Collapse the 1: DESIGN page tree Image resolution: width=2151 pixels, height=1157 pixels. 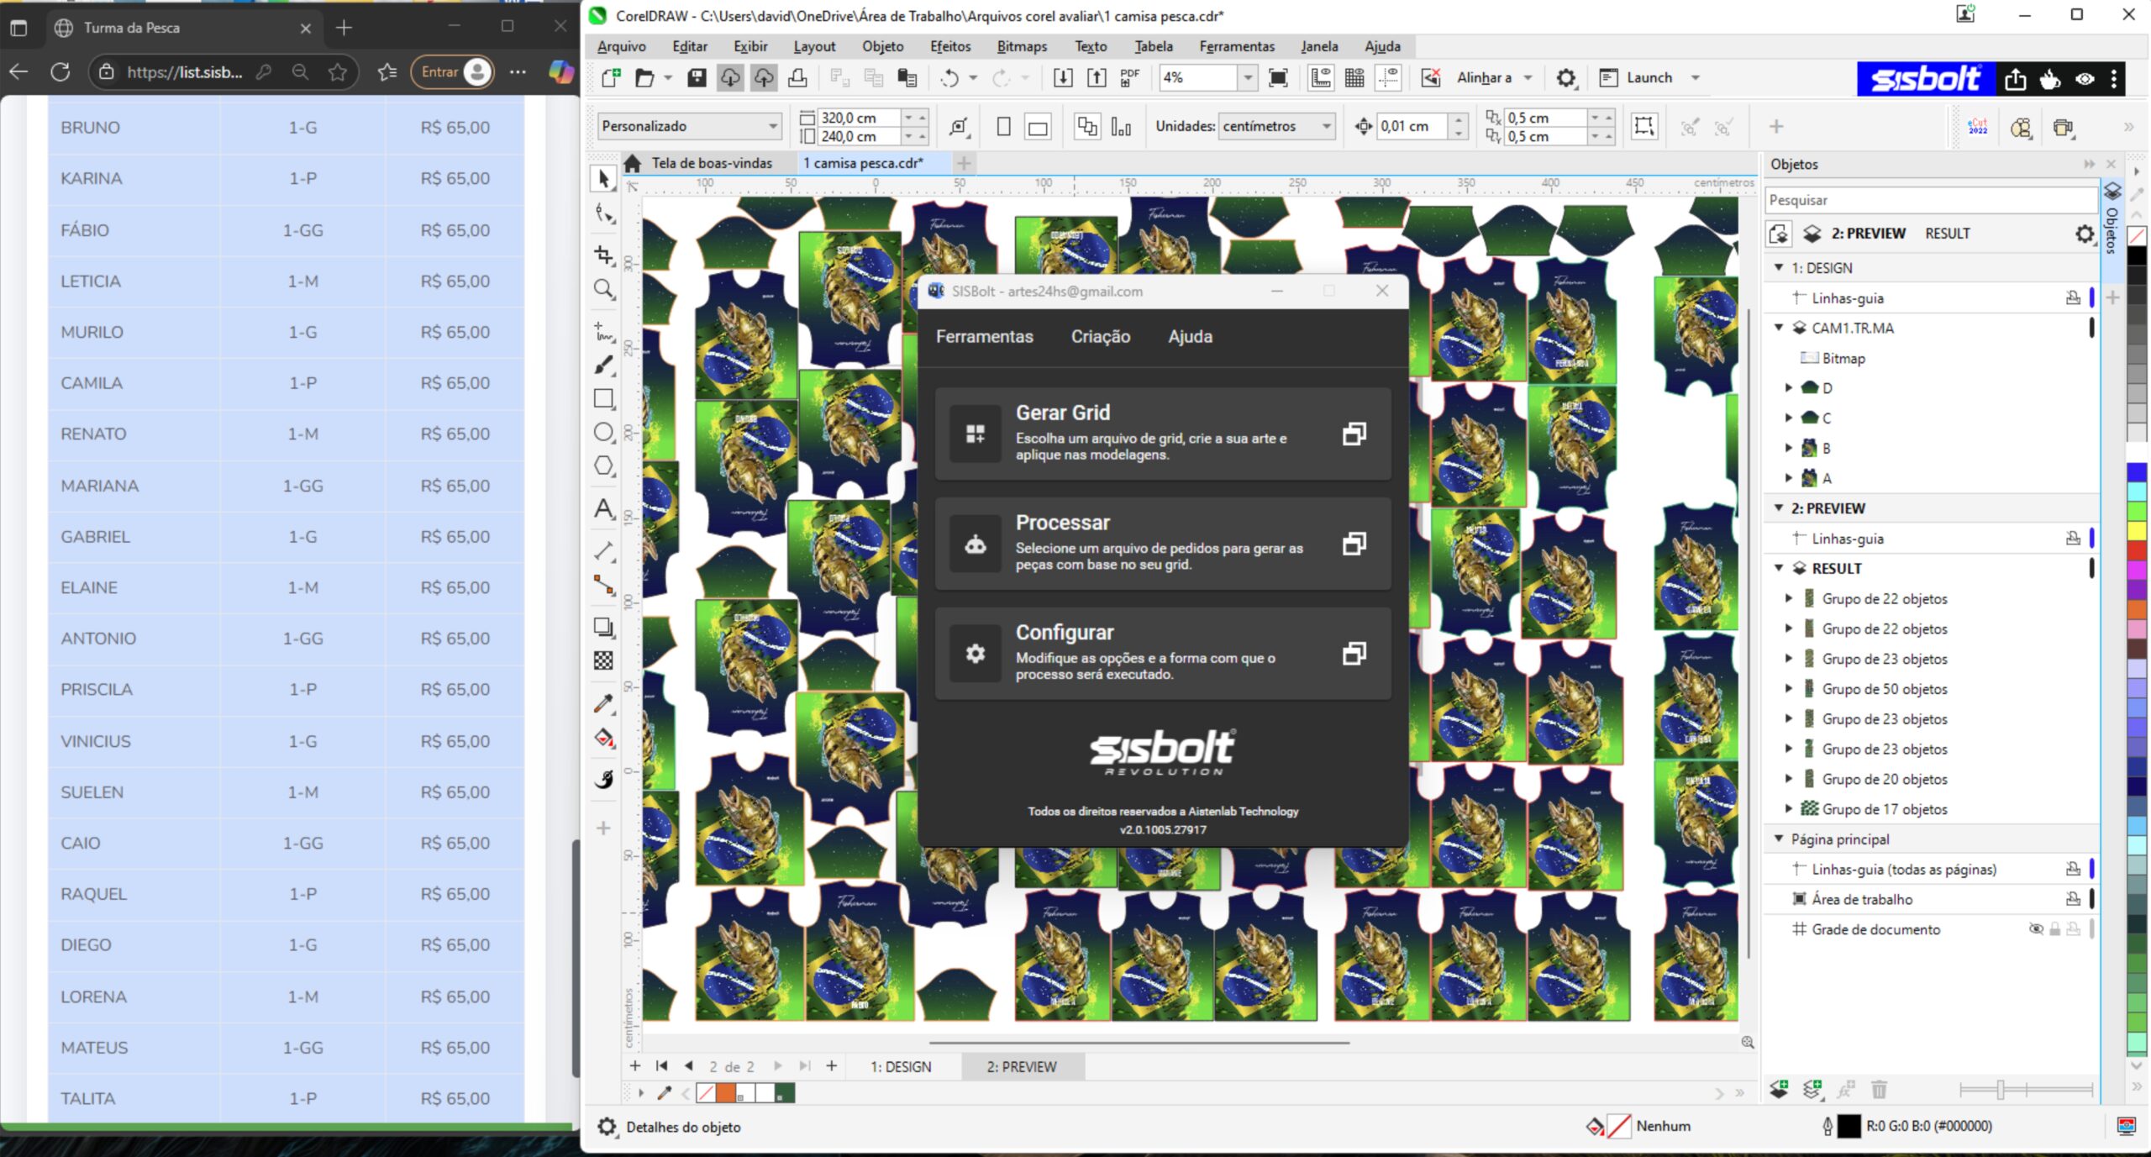[1779, 267]
